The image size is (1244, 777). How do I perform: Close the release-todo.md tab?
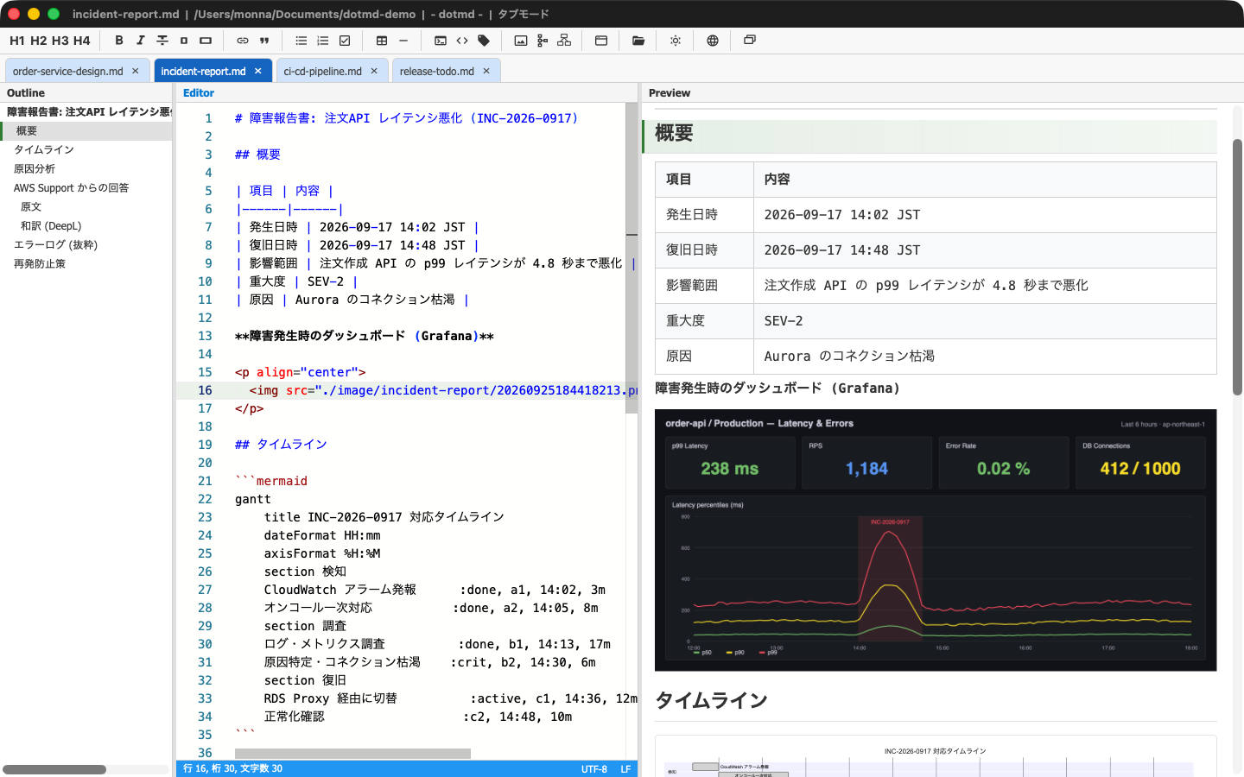486,72
